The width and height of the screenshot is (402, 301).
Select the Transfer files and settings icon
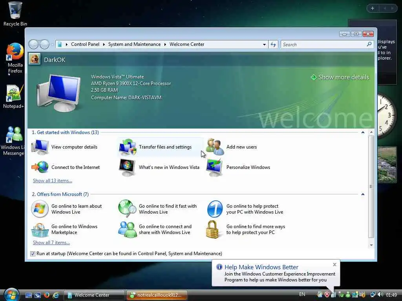tap(128, 147)
